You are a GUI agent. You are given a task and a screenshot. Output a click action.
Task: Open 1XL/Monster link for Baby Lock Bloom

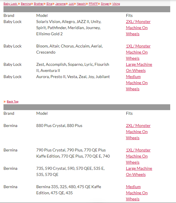click(x=138, y=46)
